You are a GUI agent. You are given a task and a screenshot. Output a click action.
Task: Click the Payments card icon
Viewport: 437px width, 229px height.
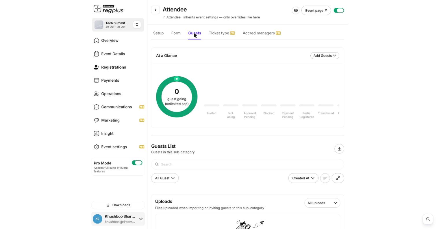pos(97,80)
